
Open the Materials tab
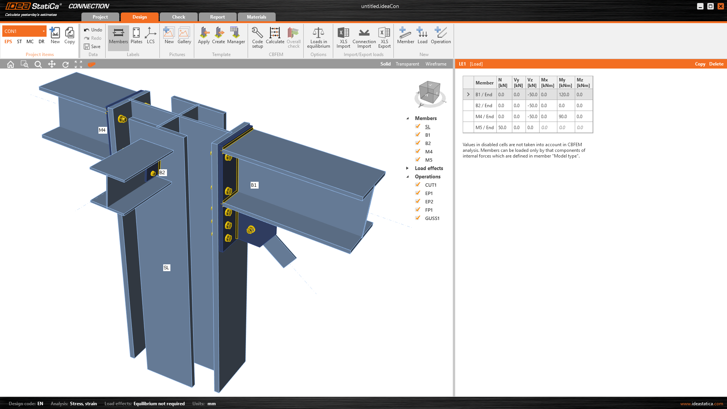[x=256, y=17]
